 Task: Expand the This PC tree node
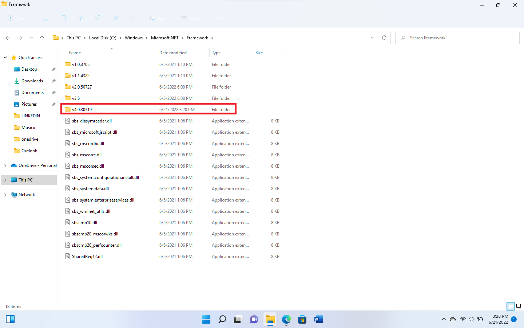click(x=5, y=180)
